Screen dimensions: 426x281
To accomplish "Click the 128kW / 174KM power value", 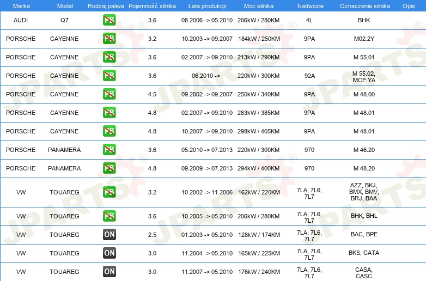I will pos(259,235).
